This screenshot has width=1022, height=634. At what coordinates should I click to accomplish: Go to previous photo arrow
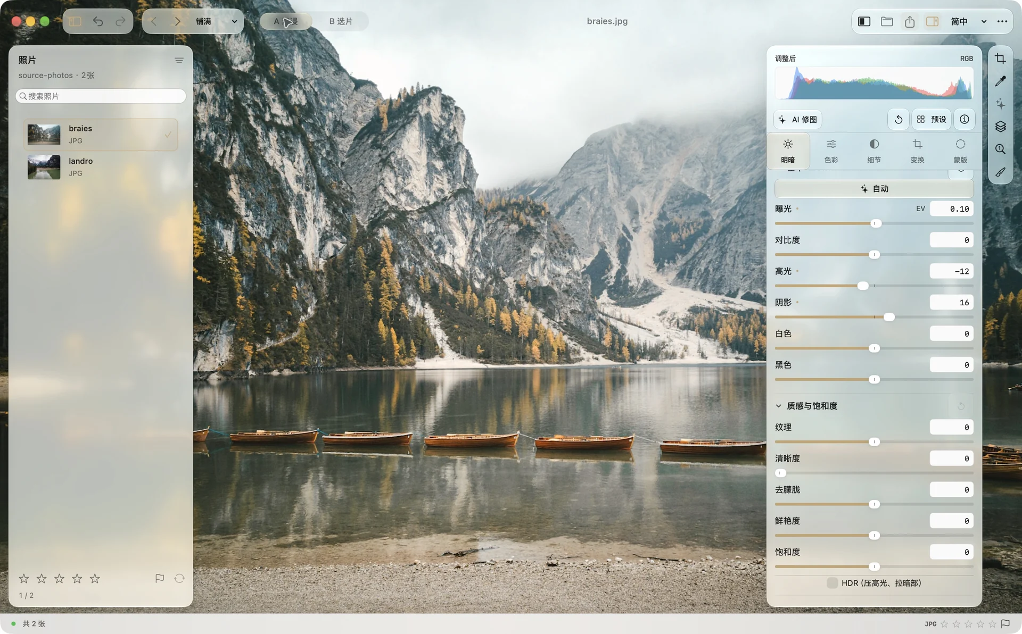[x=154, y=21]
